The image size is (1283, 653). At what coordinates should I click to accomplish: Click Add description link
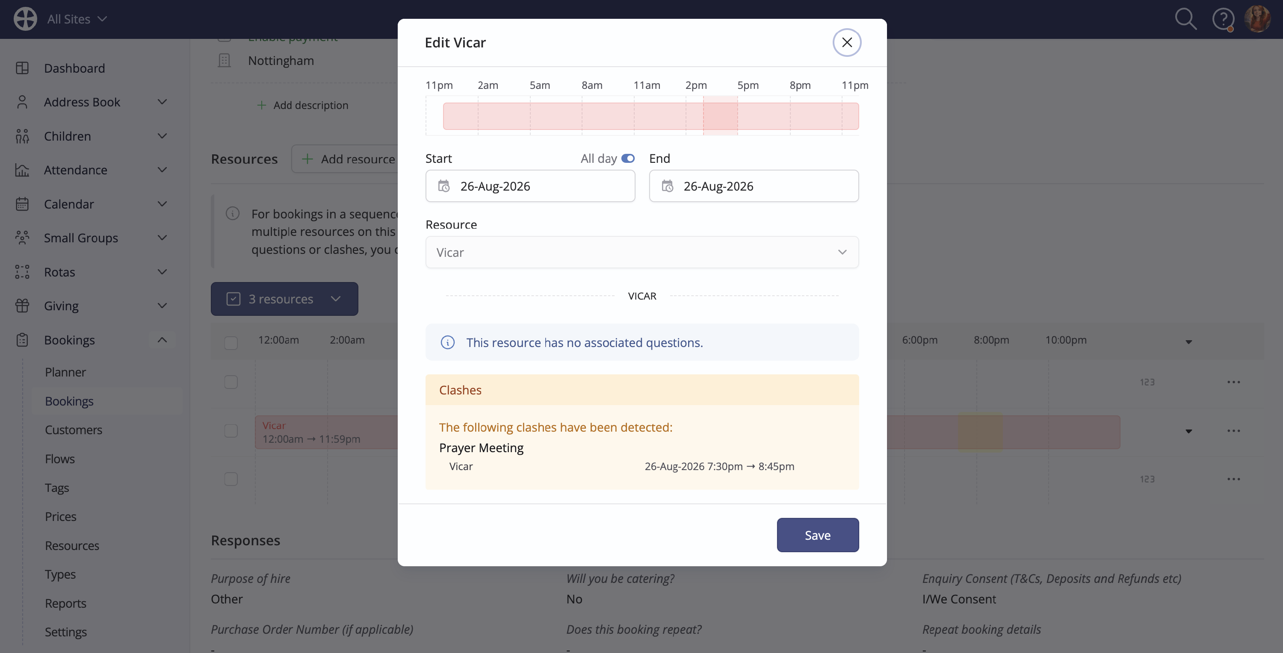pos(303,105)
